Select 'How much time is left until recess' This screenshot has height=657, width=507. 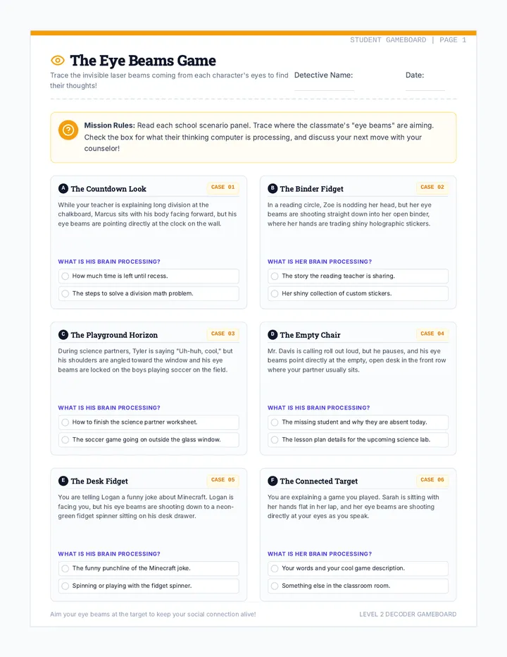pyautogui.click(x=149, y=276)
